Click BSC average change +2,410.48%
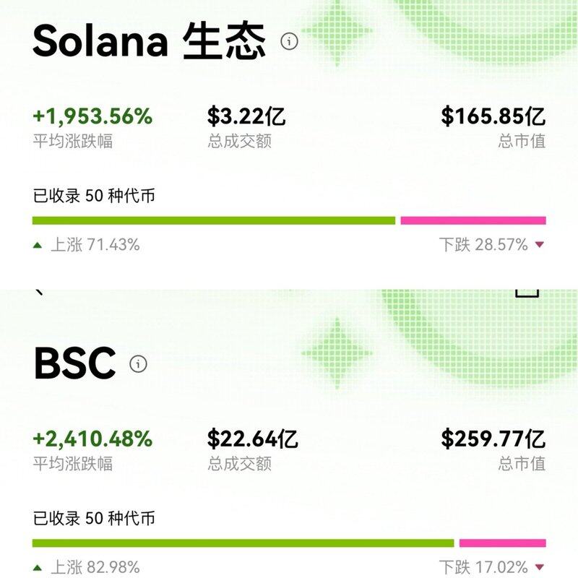 pyautogui.click(x=92, y=439)
